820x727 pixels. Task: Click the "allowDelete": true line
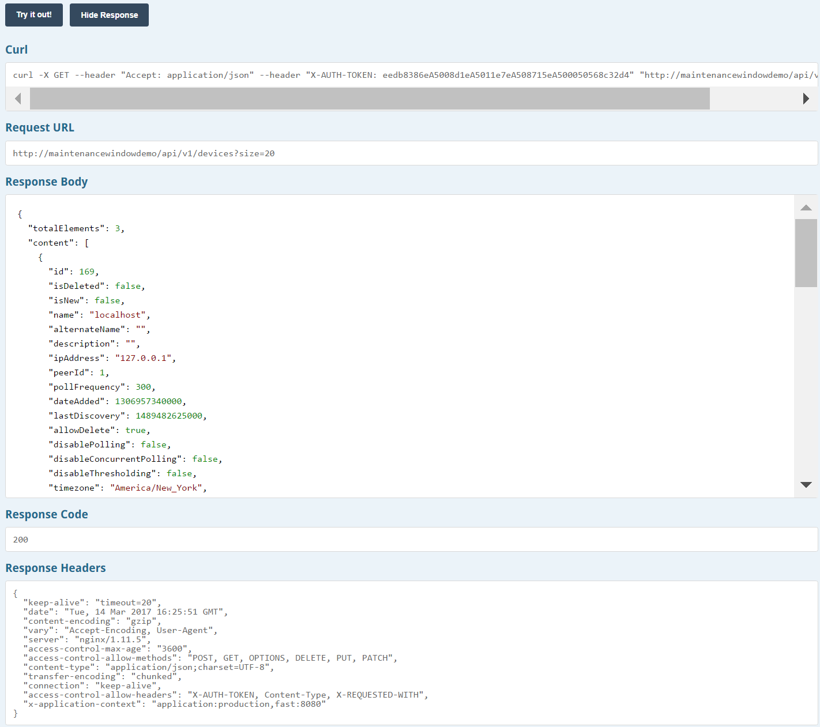99,430
